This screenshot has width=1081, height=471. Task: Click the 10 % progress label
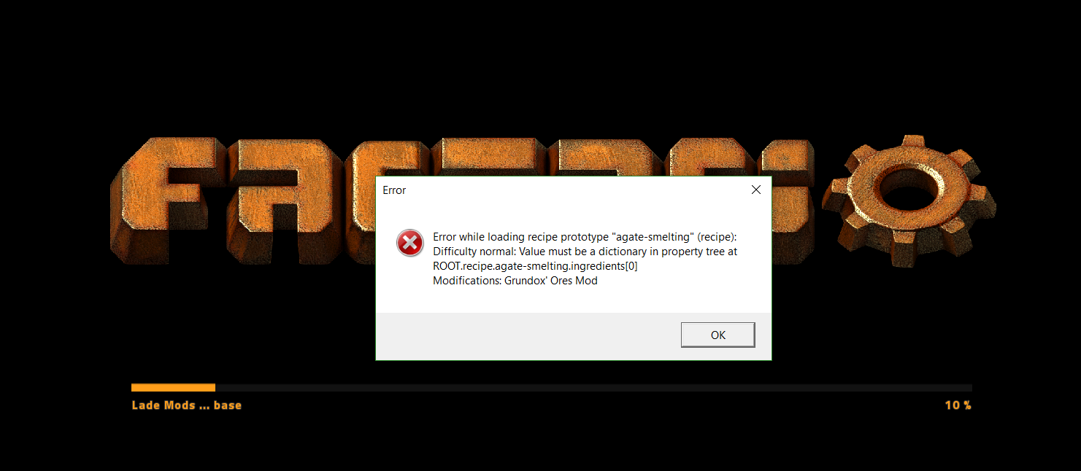point(958,405)
